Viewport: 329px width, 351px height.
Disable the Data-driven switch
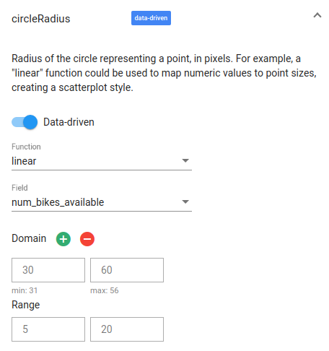25,122
